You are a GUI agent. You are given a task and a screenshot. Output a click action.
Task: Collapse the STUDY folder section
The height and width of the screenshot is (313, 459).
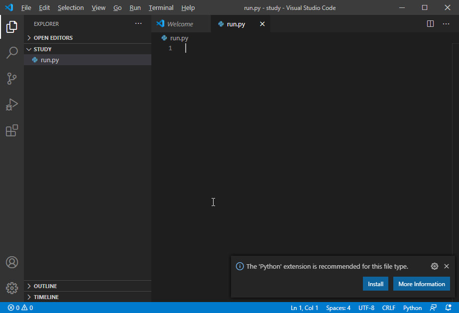pos(42,49)
